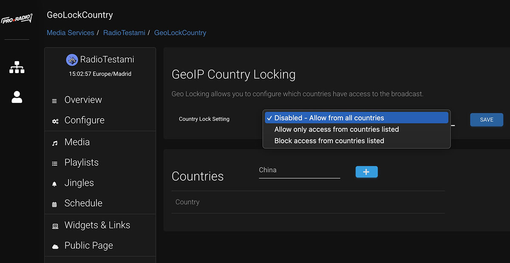Click the Jingles bell icon
Image resolution: width=510 pixels, height=263 pixels.
click(55, 183)
